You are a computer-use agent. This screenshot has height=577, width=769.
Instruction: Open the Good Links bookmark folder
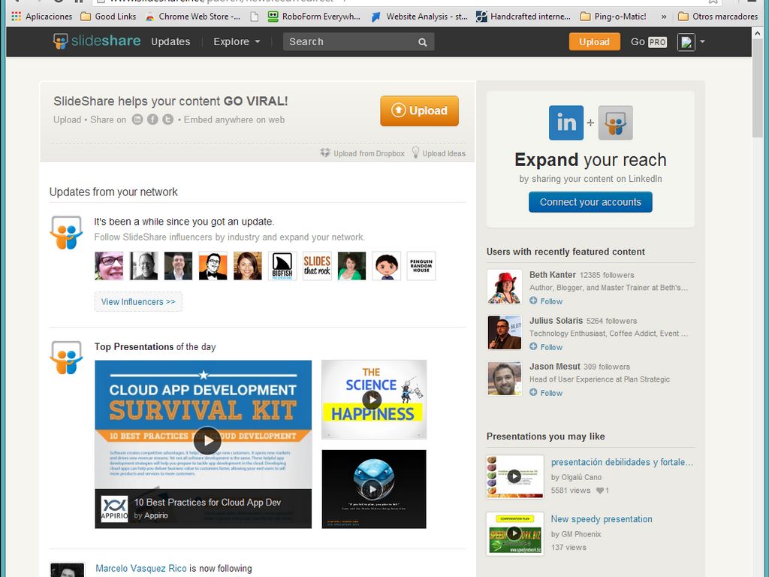tap(108, 16)
